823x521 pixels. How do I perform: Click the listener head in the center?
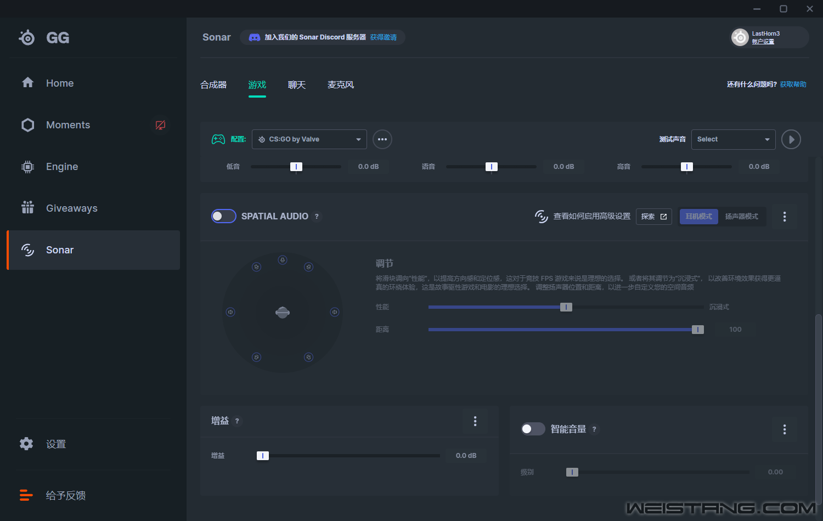(x=283, y=313)
